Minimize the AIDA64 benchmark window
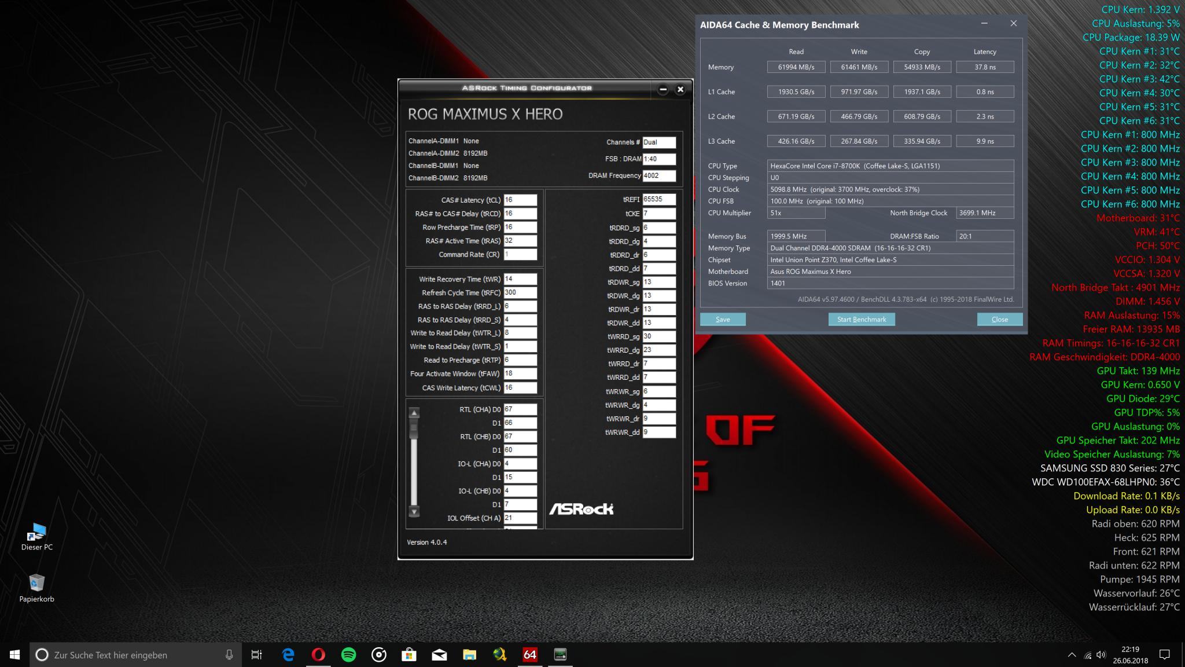Viewport: 1185px width, 667px height. click(x=984, y=23)
